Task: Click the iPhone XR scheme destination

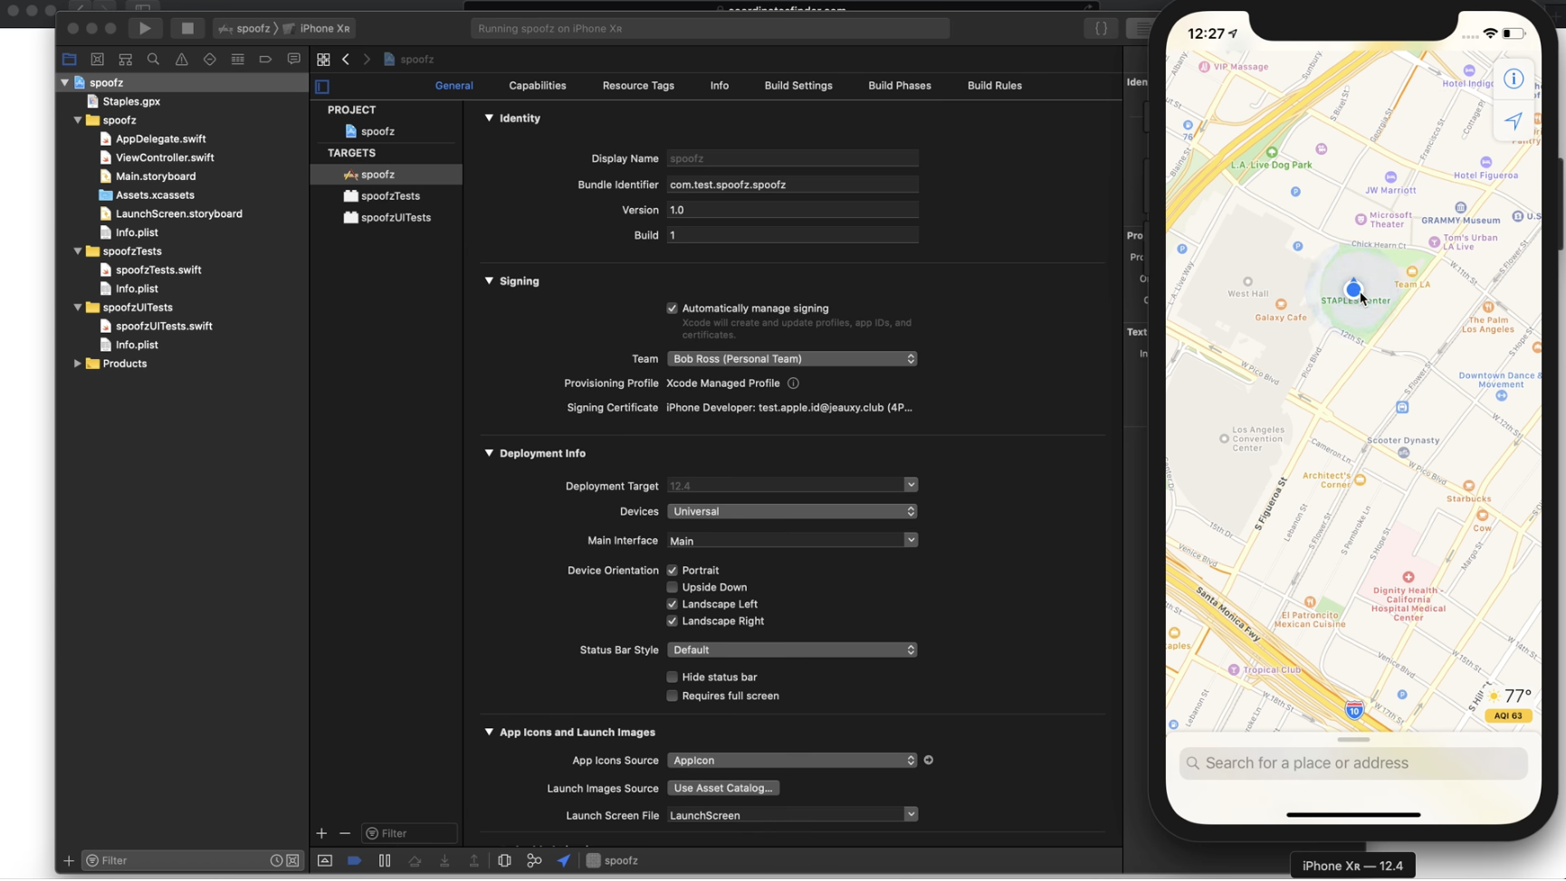Action: click(317, 28)
